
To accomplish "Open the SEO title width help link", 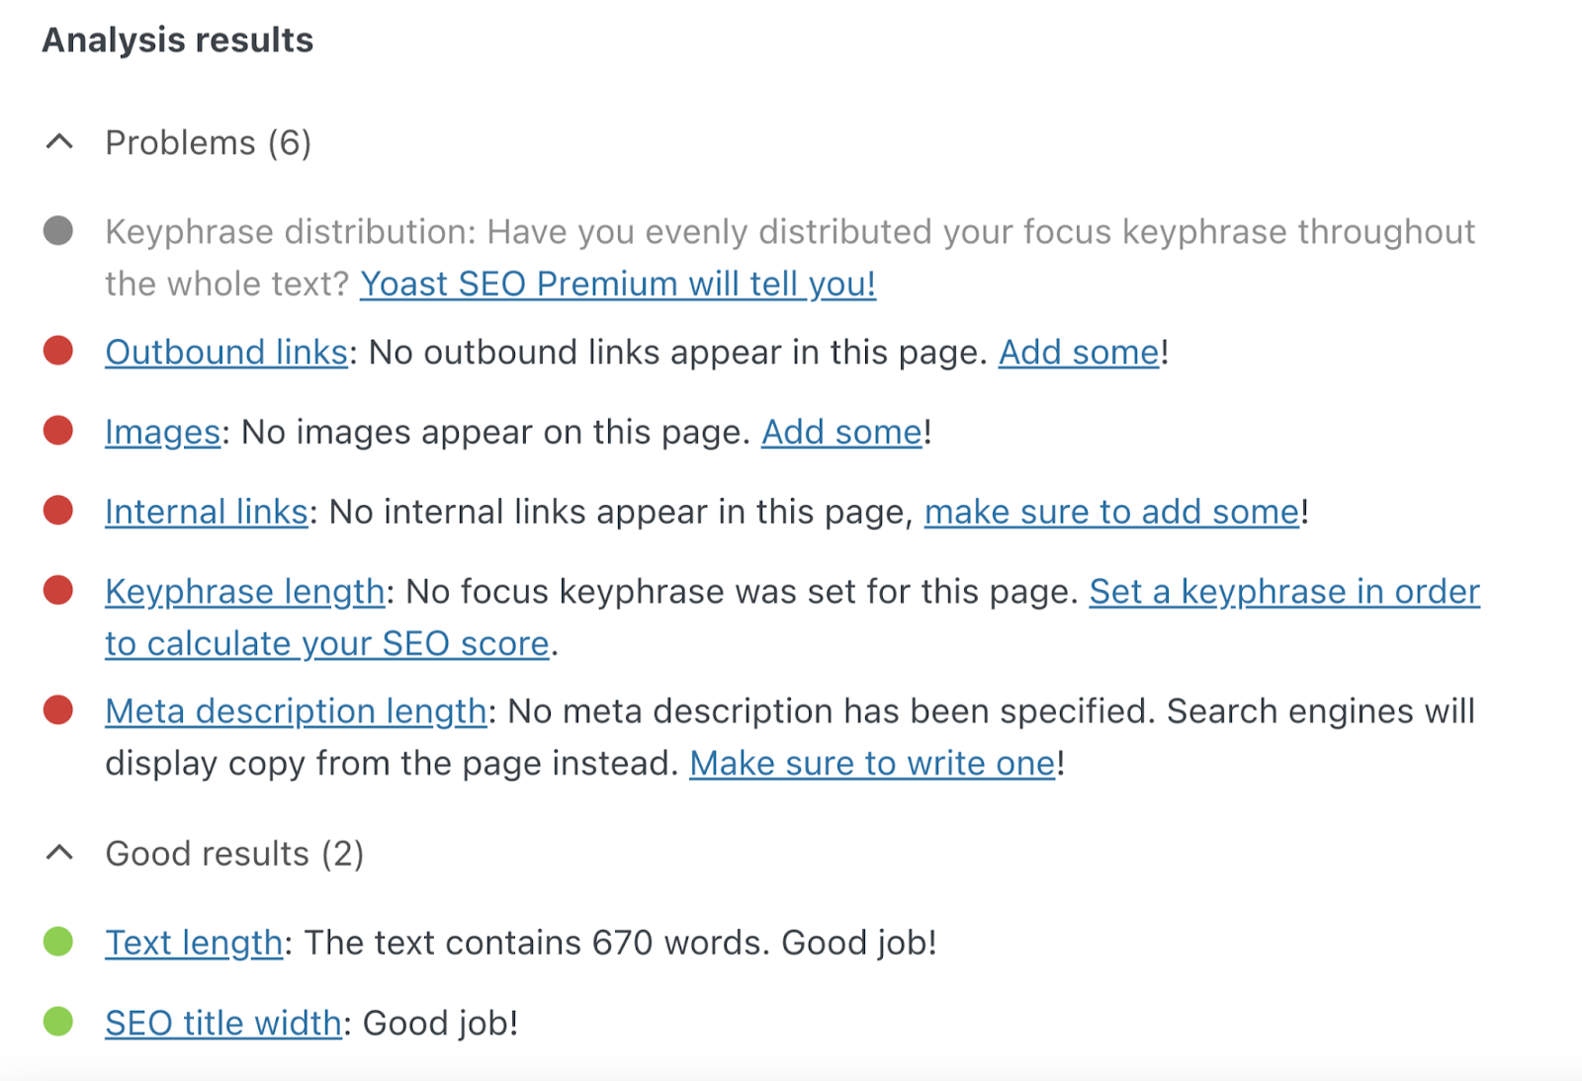I will coord(221,1023).
